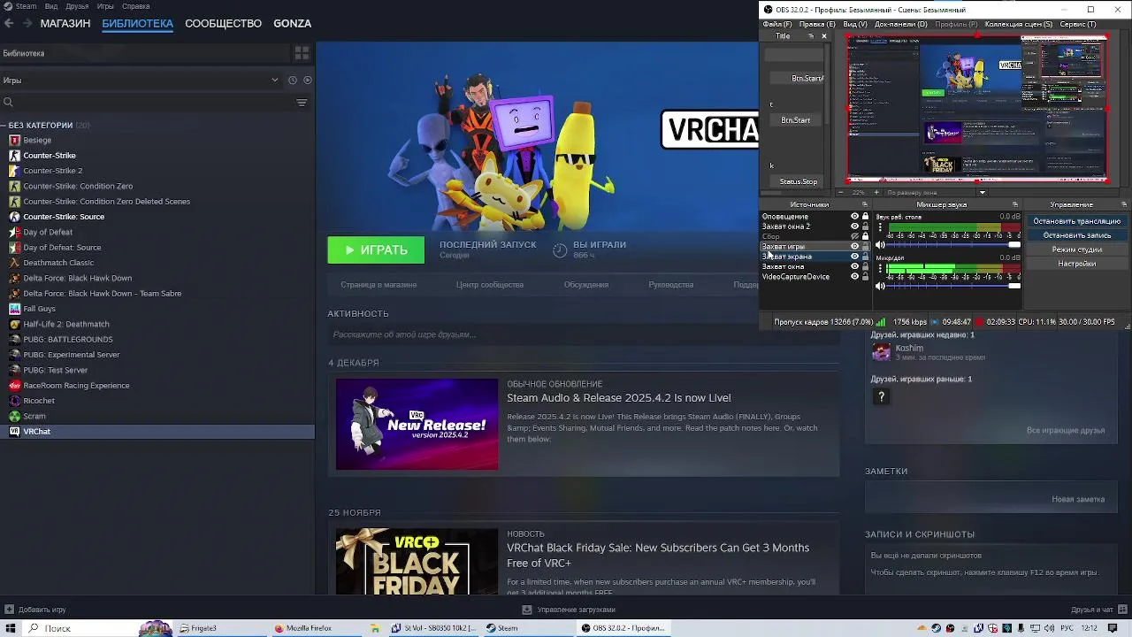Toggle visibility of Сбор source
Viewport: 1132px width, 637px height.
click(x=854, y=236)
